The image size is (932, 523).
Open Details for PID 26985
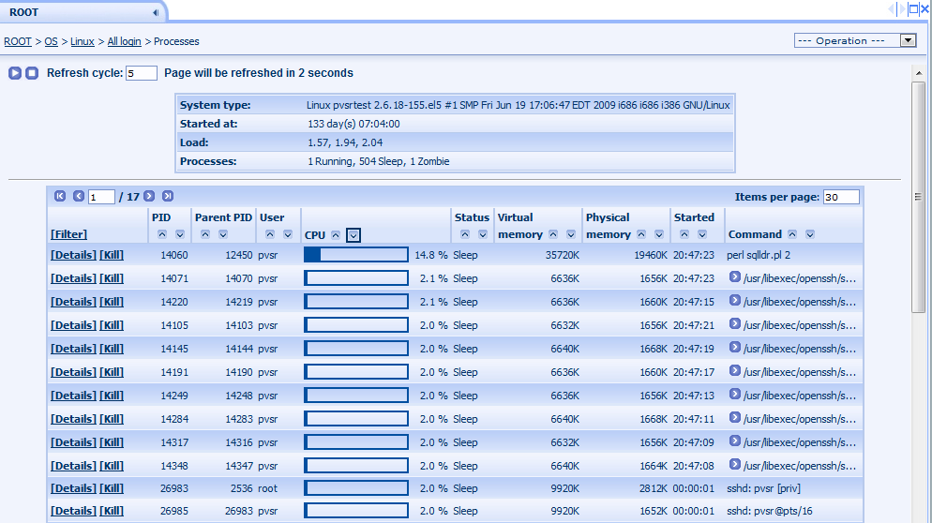coord(73,511)
